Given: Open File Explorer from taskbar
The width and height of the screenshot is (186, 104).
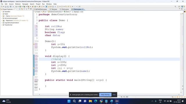Looking at the screenshot, I should coord(90,101).
